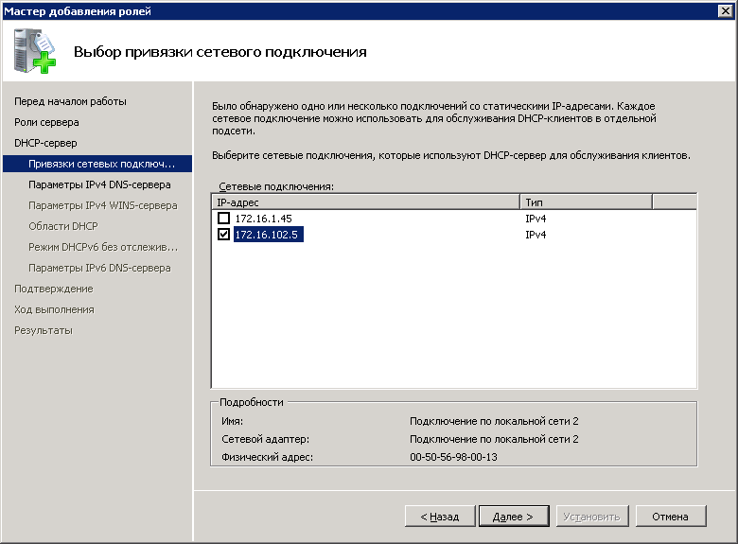Click the Имя connection name value
This screenshot has width=738, height=544.
[x=494, y=421]
